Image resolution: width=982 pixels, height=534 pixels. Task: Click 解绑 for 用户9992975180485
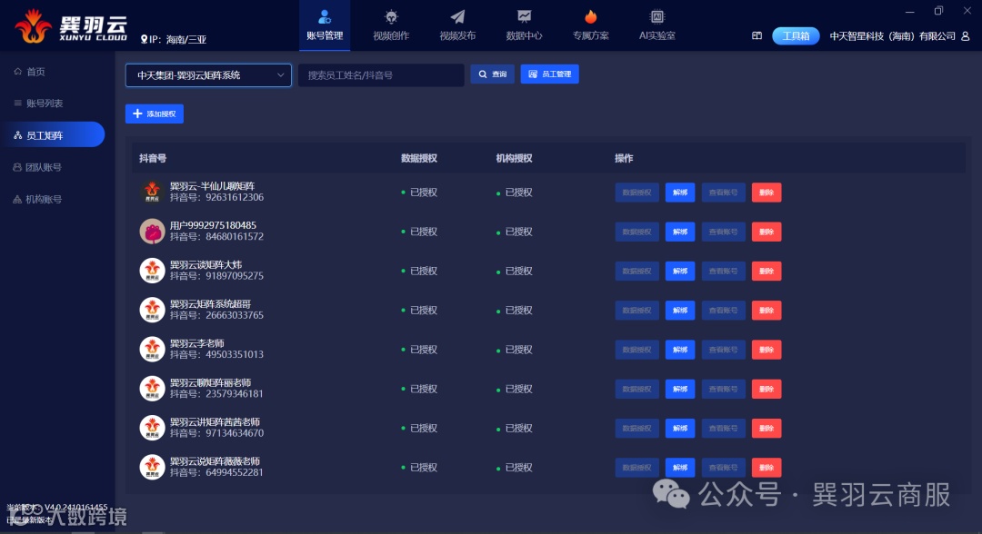click(679, 232)
